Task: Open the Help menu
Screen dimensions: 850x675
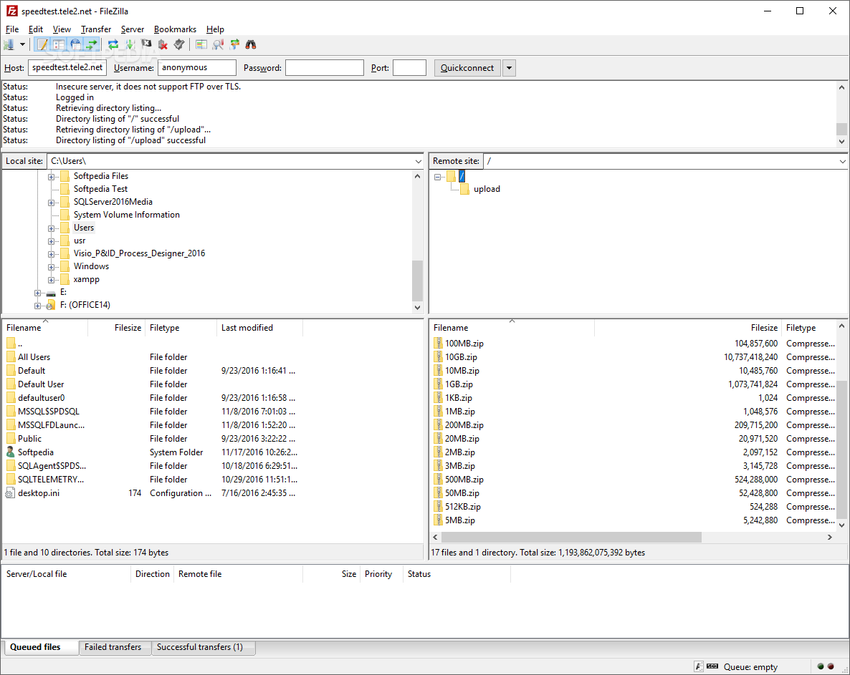Action: (x=215, y=29)
